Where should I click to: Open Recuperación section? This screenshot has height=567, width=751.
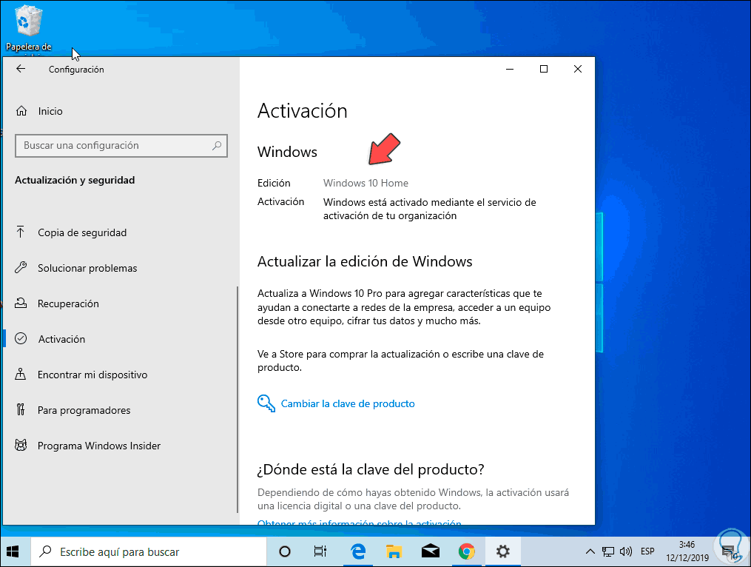(68, 303)
